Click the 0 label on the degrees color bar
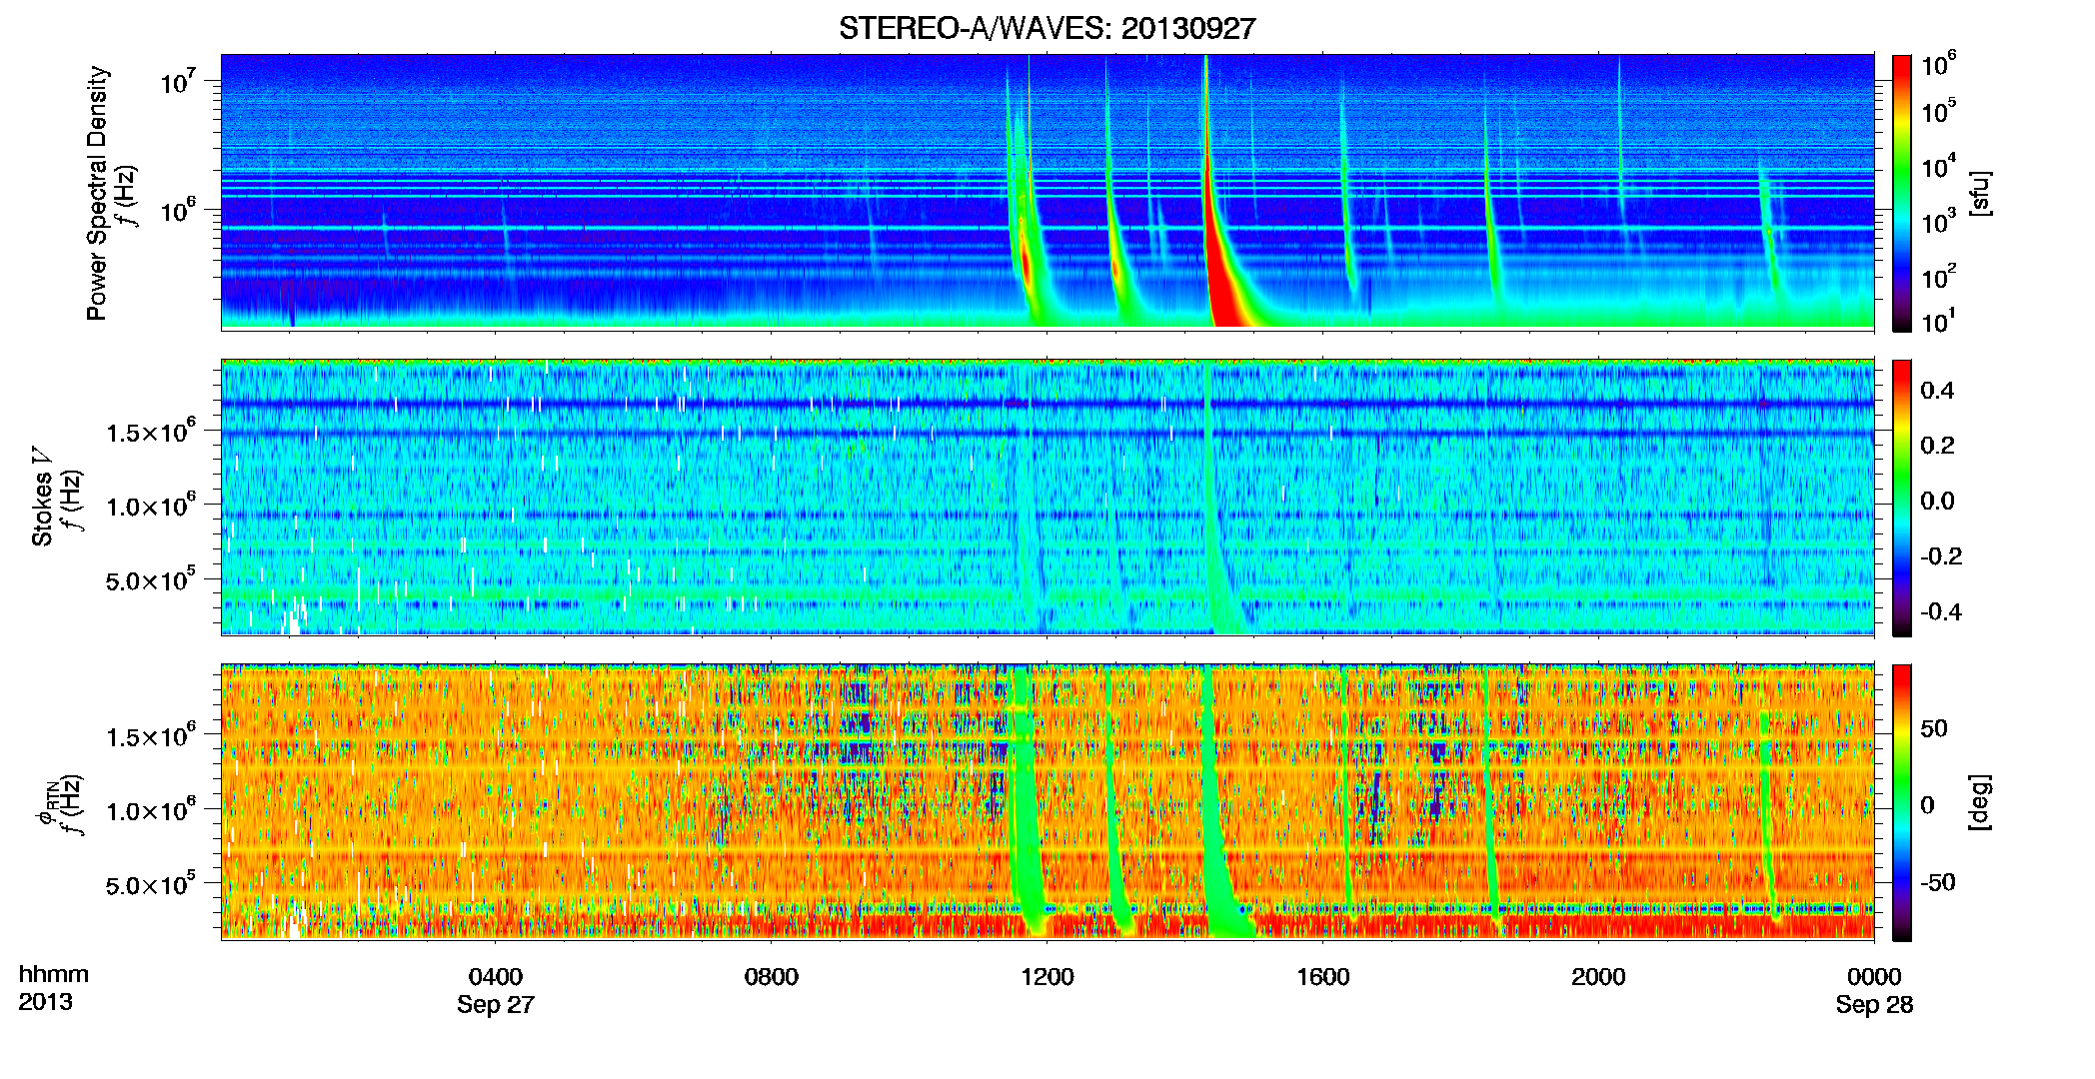Image resolution: width=2095 pixels, height=1079 pixels. [x=1927, y=804]
